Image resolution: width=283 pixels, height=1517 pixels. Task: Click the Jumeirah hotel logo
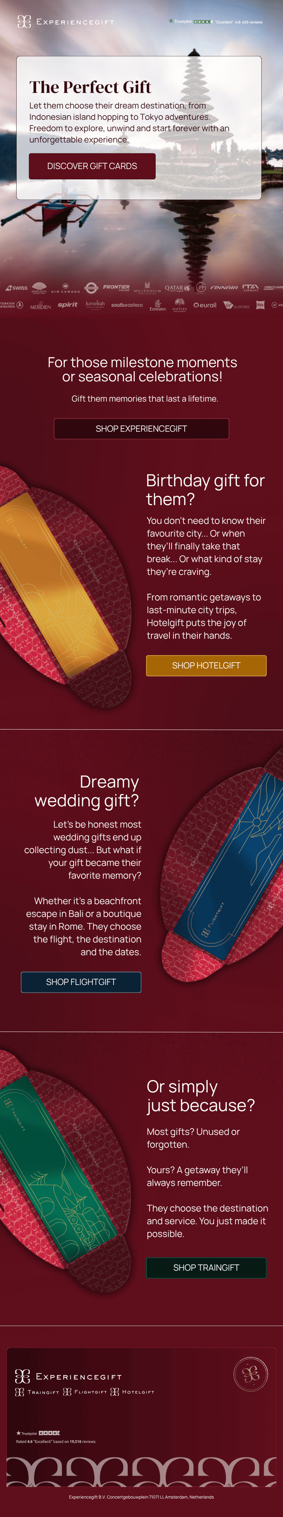click(95, 304)
